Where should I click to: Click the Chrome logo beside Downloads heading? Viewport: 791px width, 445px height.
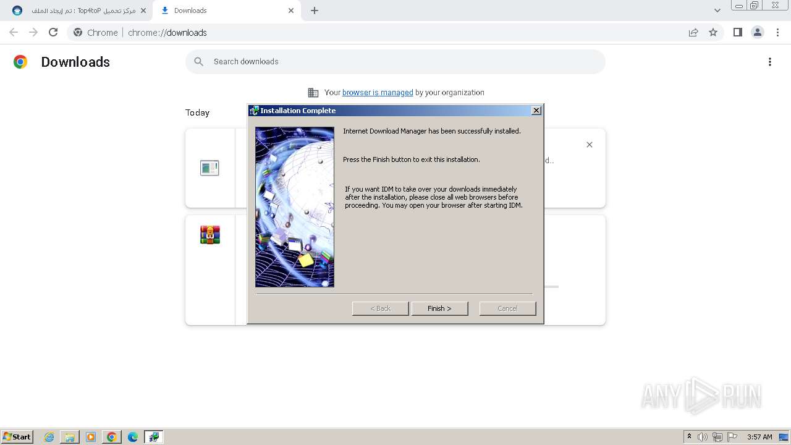point(20,62)
